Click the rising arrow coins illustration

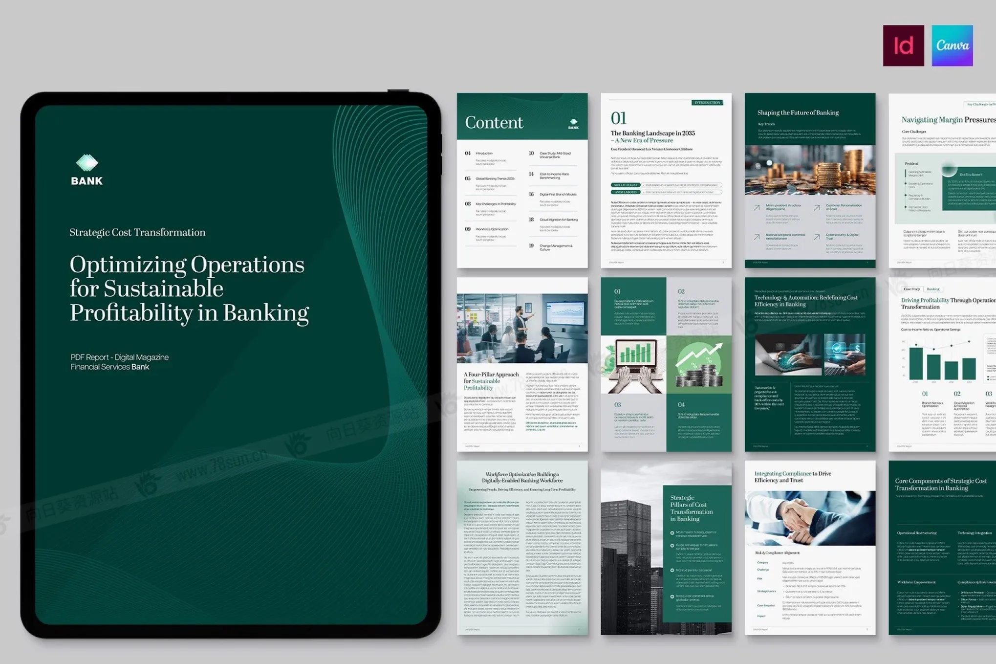(x=699, y=364)
